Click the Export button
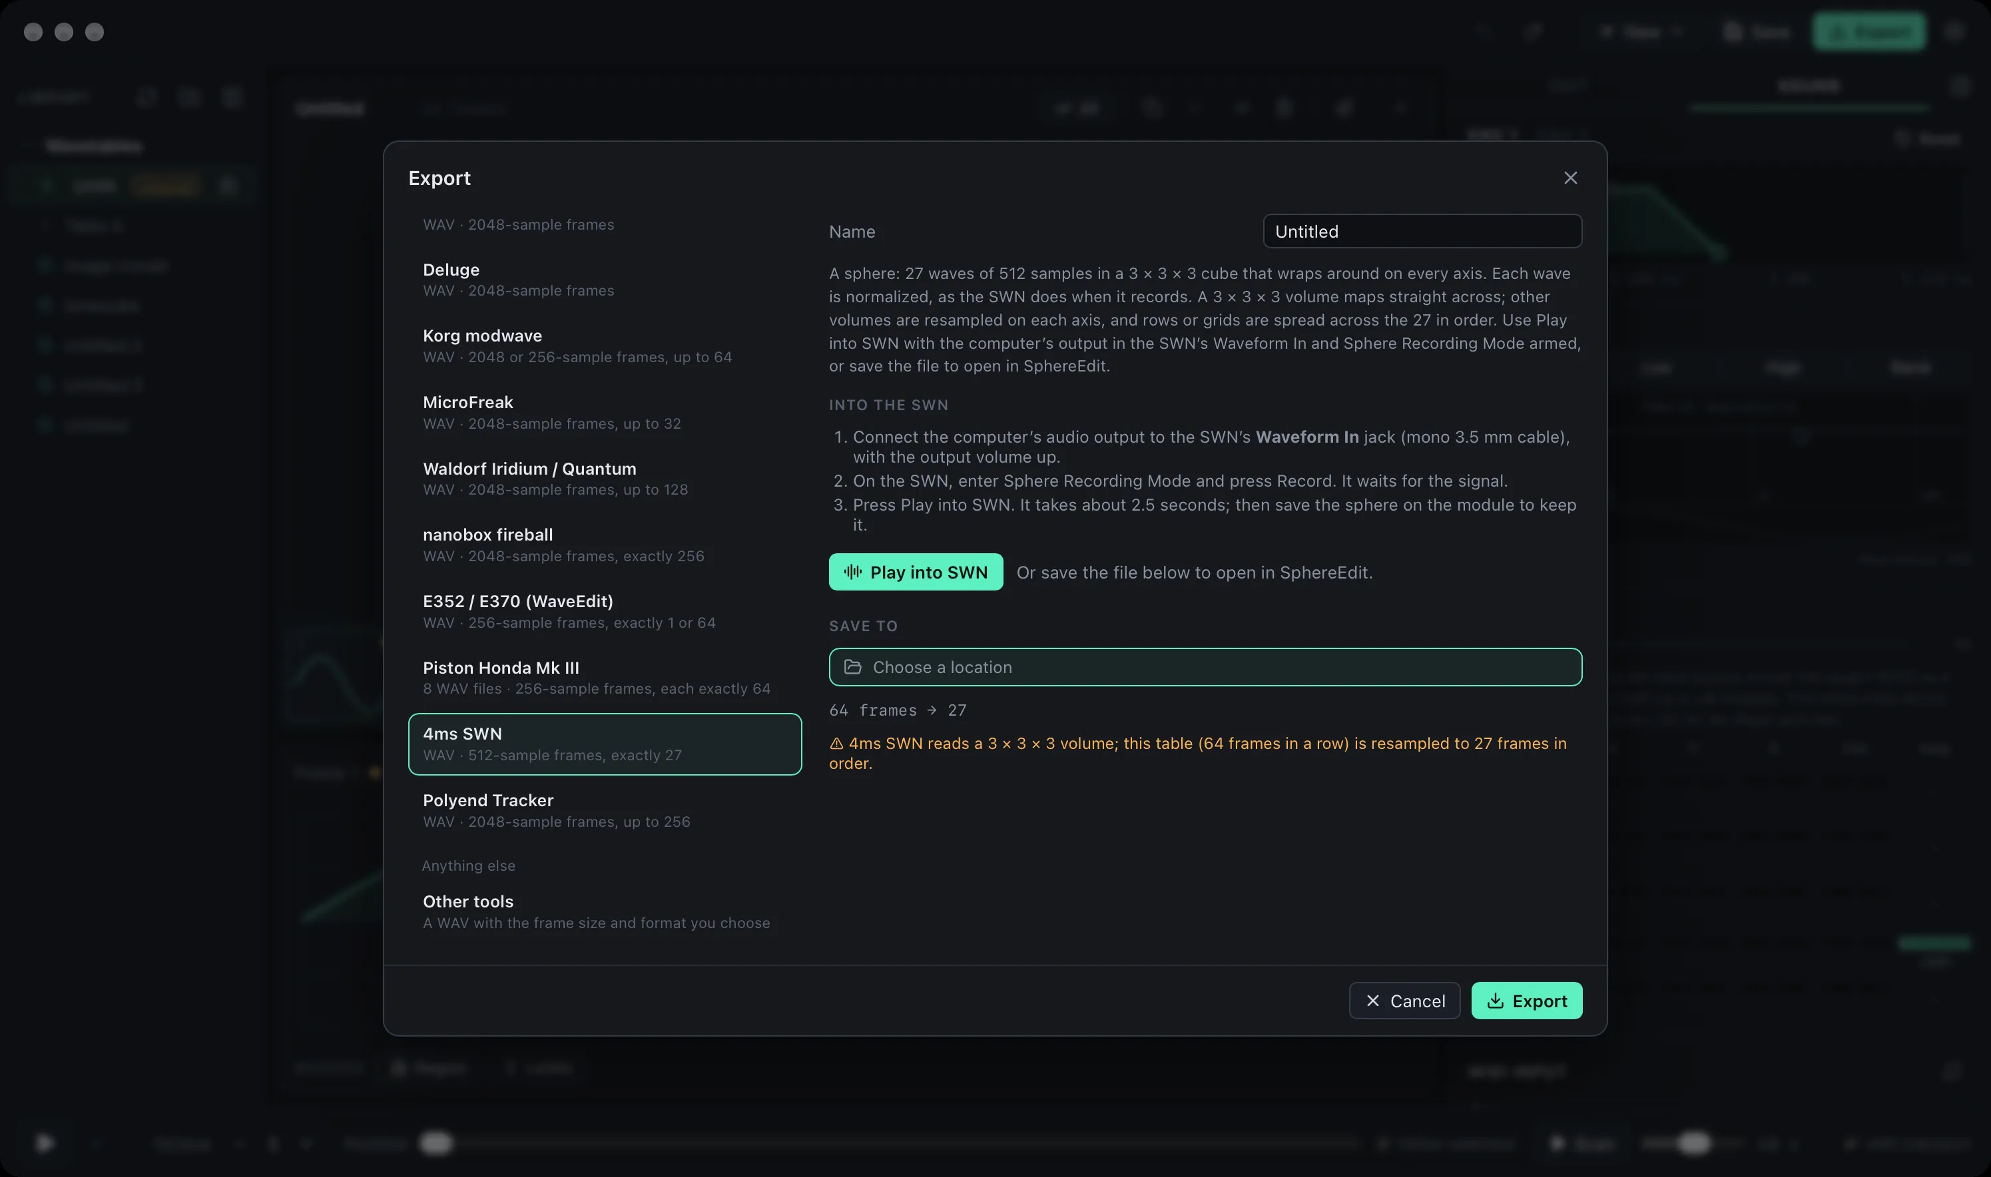Image resolution: width=1991 pixels, height=1177 pixels. pos(1526,1001)
